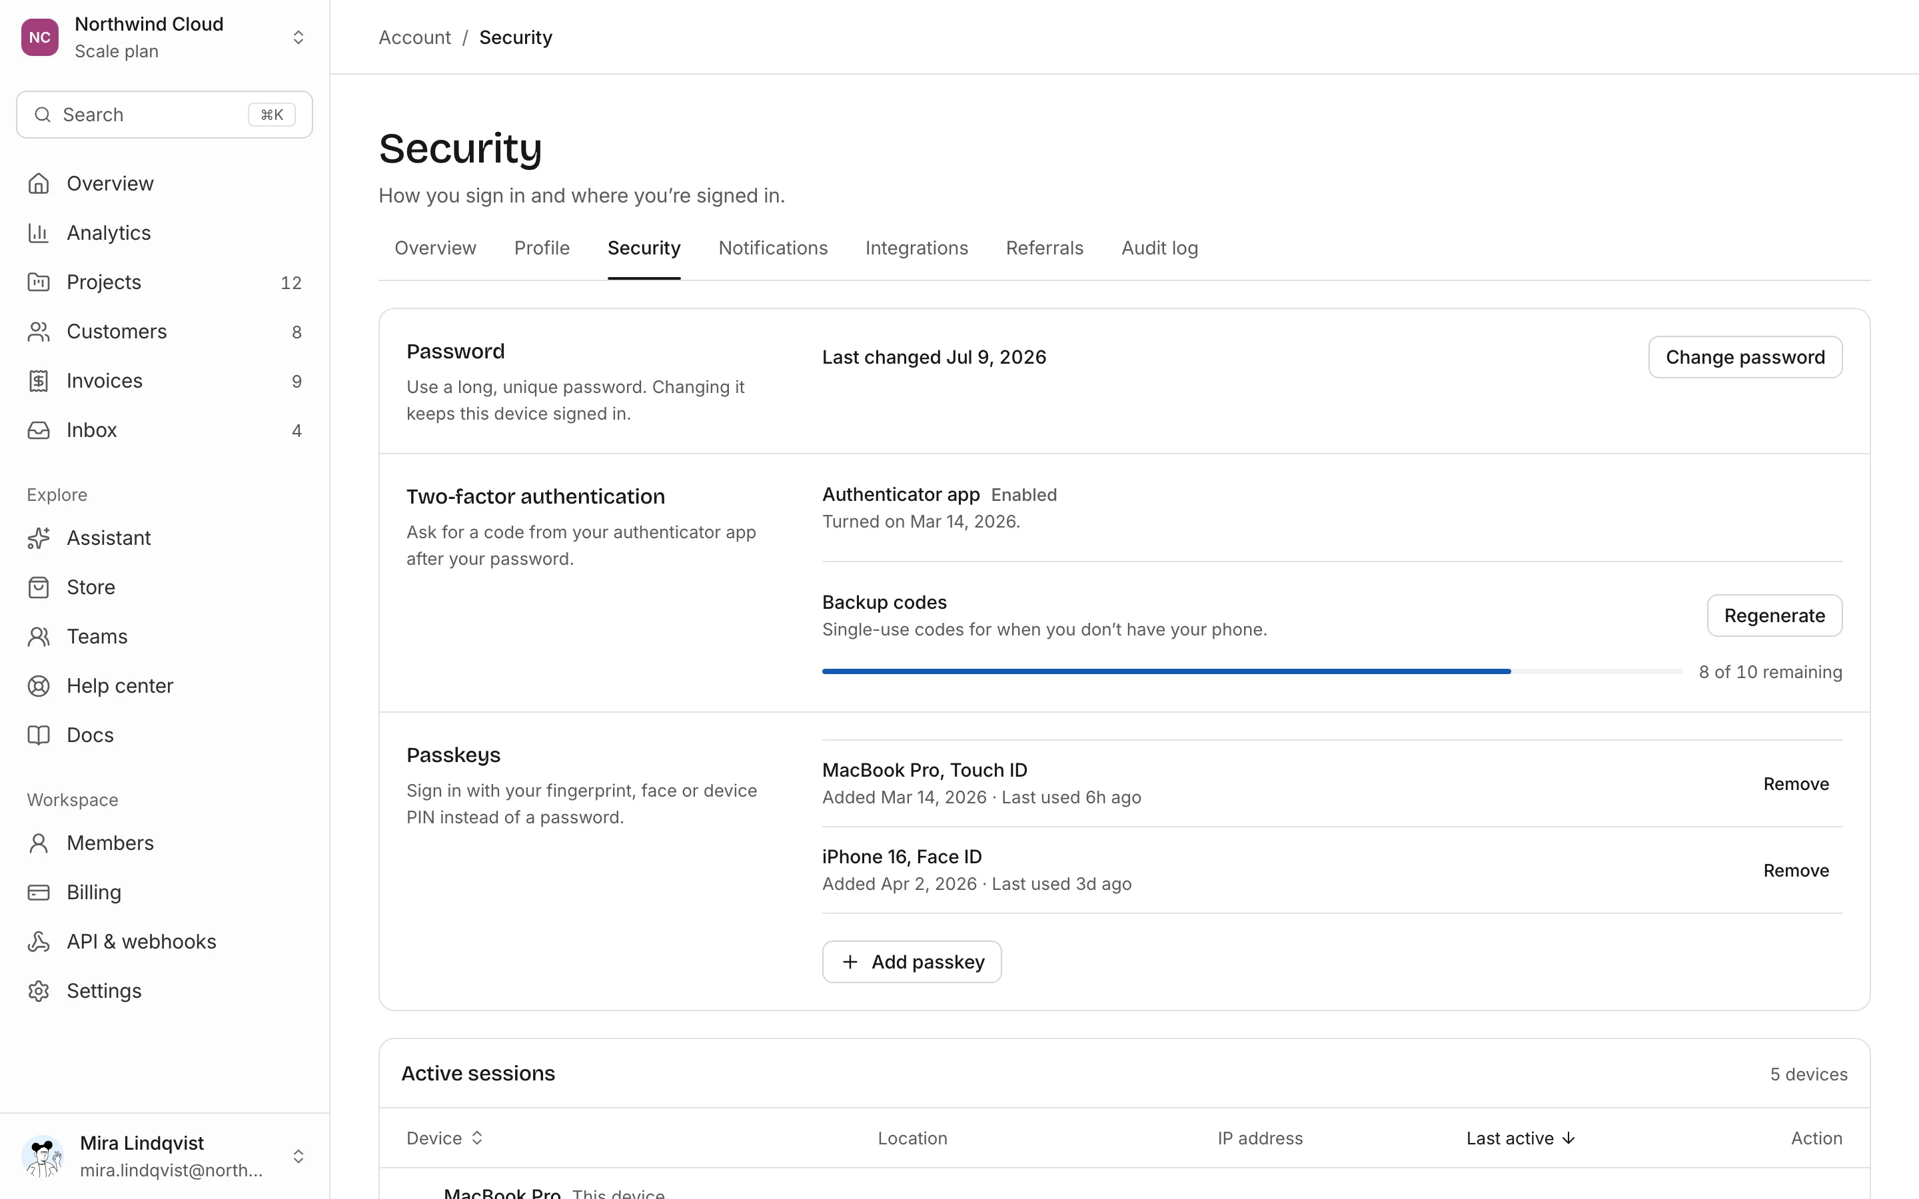Click the Northwind Cloud NC logo
The image size is (1919, 1199).
point(40,37)
